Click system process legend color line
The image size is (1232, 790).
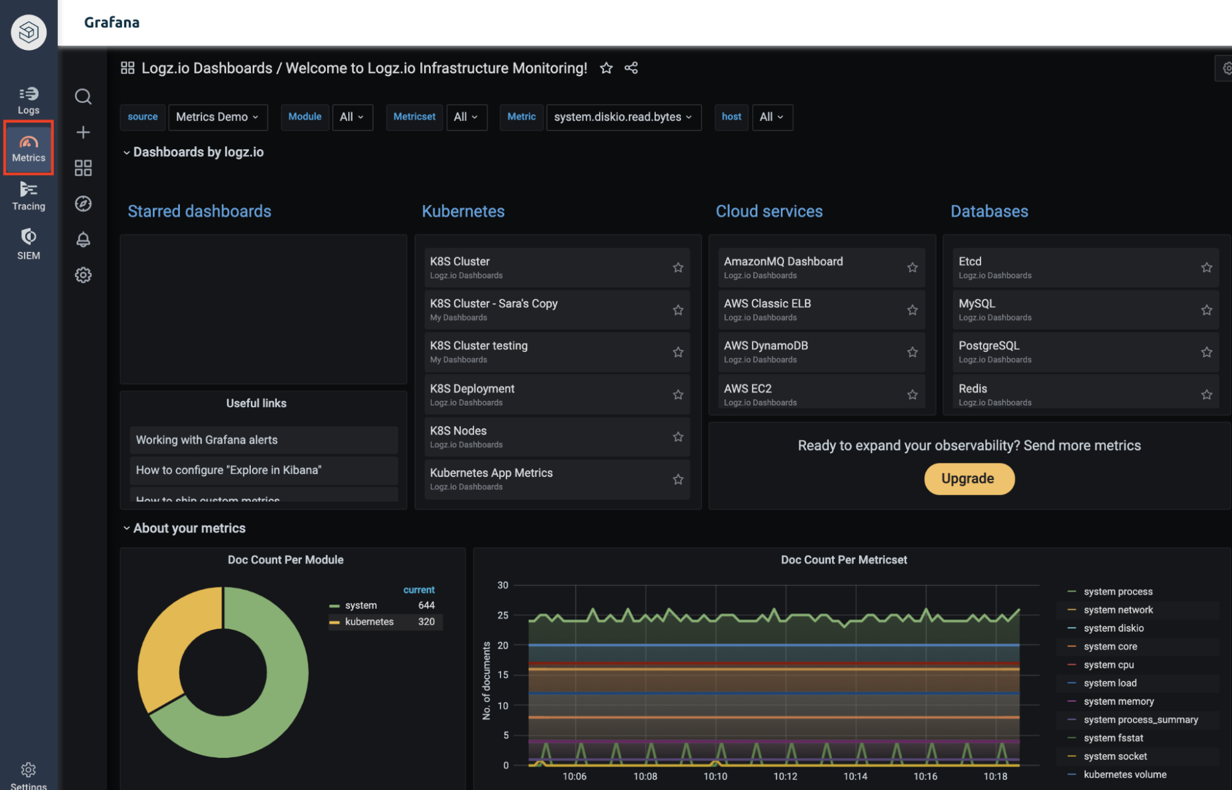pyautogui.click(x=1071, y=592)
